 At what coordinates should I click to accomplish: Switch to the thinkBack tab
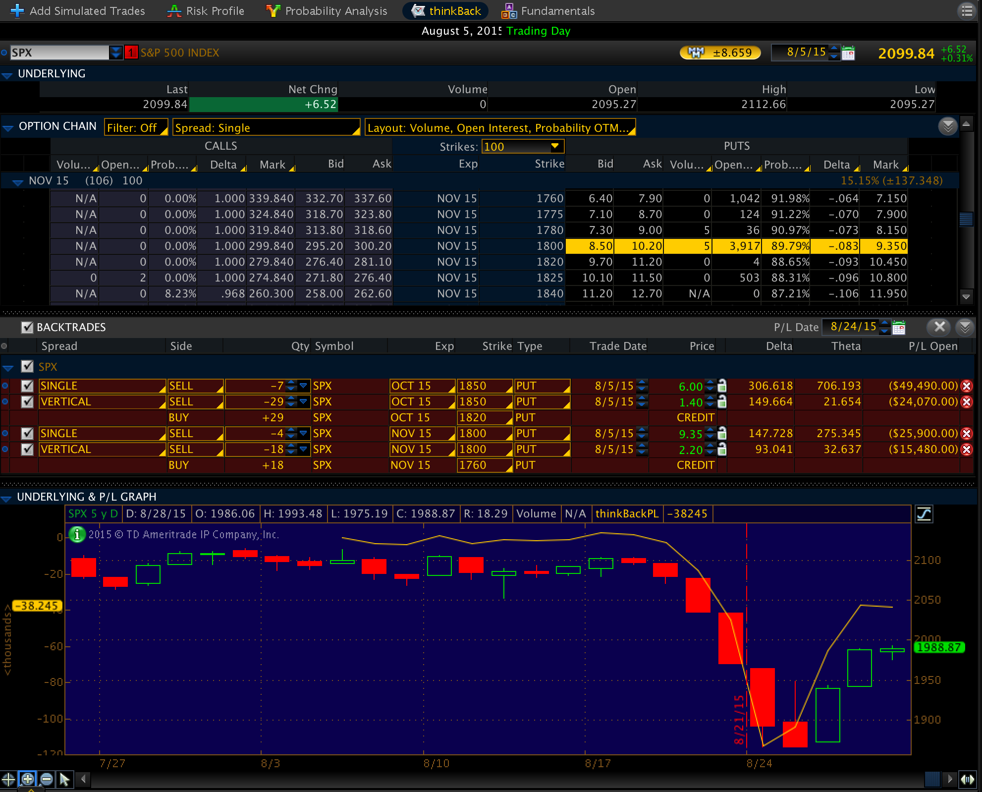point(446,11)
